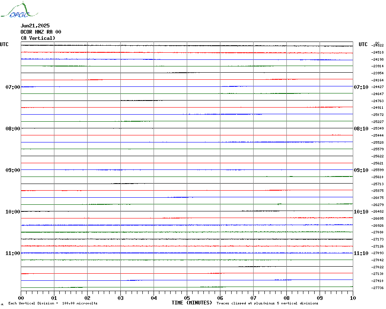Screen dimensions: 386x309
Task: Click DC offset value -26695
Action: (x=378, y=218)
